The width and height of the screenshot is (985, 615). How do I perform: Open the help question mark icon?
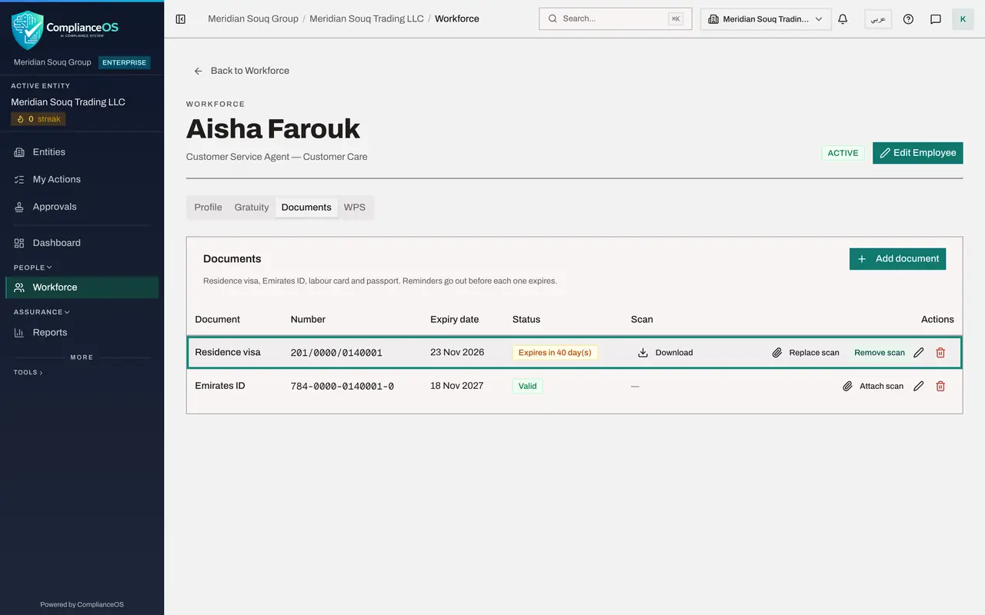[x=908, y=19]
